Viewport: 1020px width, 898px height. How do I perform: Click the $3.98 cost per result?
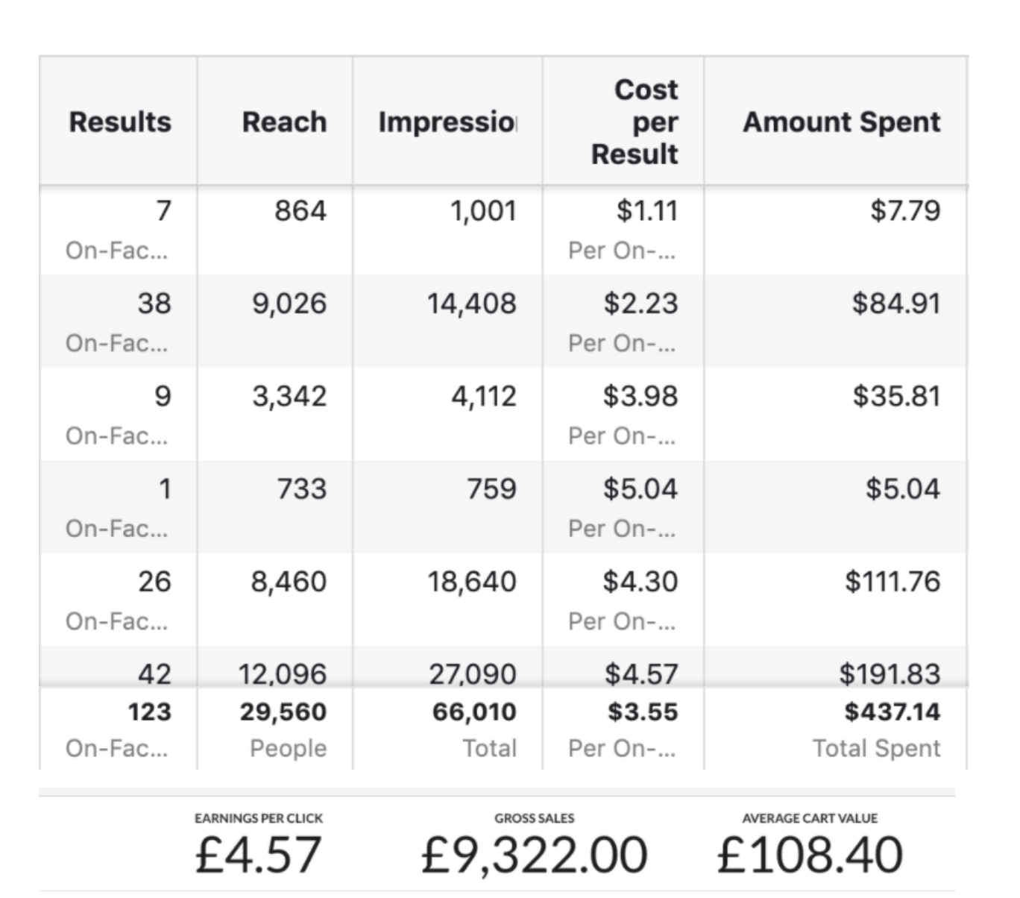tap(640, 396)
